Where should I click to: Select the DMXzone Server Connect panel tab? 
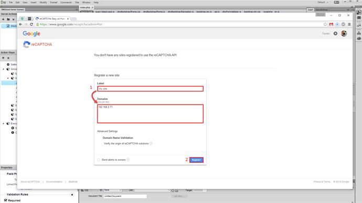[x=13, y=9]
